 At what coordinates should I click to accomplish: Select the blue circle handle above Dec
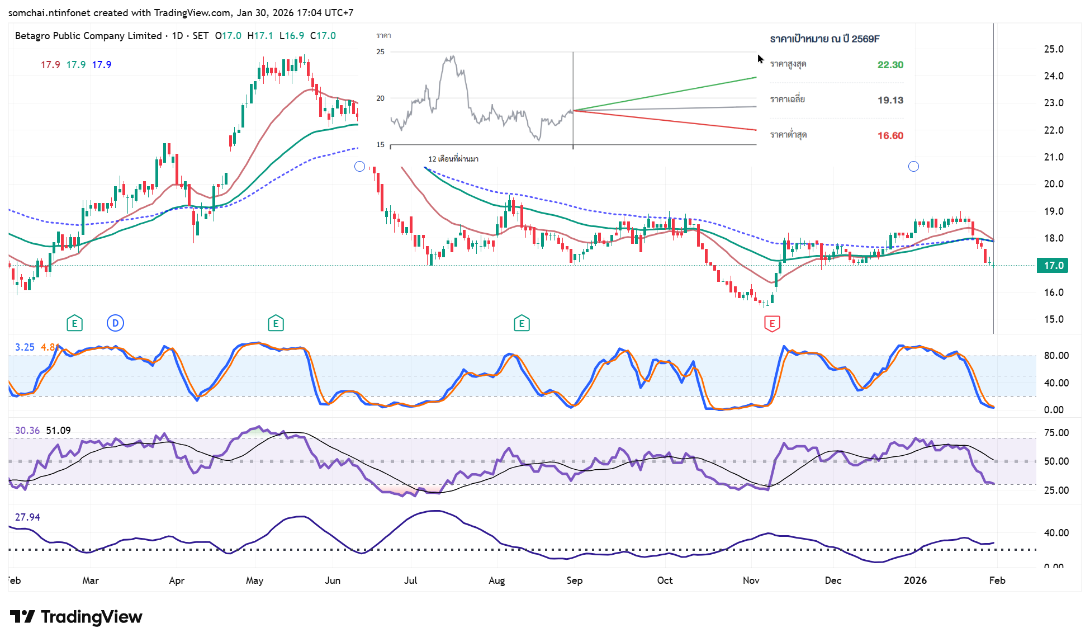point(913,166)
